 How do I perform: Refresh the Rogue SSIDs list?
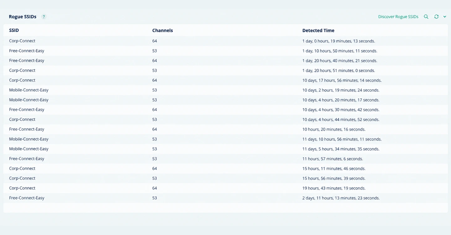click(x=436, y=17)
